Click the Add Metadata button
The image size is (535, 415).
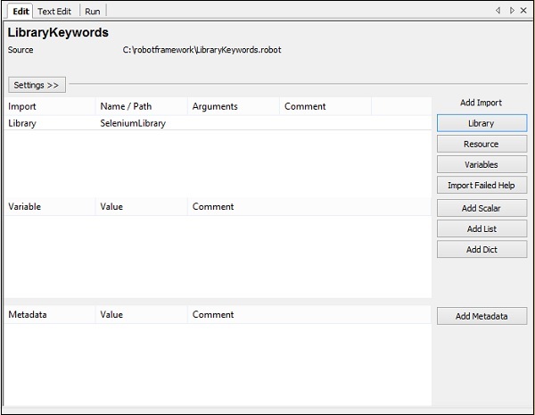click(481, 316)
